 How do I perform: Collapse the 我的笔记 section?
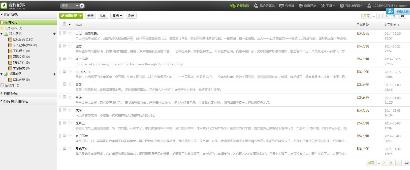pos(2,15)
